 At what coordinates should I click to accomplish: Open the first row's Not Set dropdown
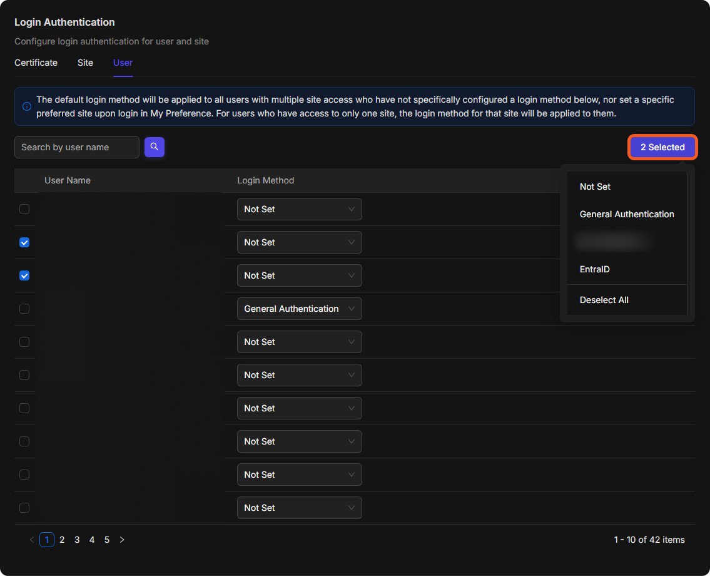[x=299, y=209]
